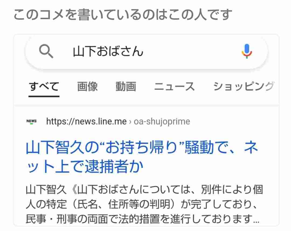Tap the microphone voice search icon
Image resolution: width=291 pixels, height=231 pixels.
tap(247, 51)
